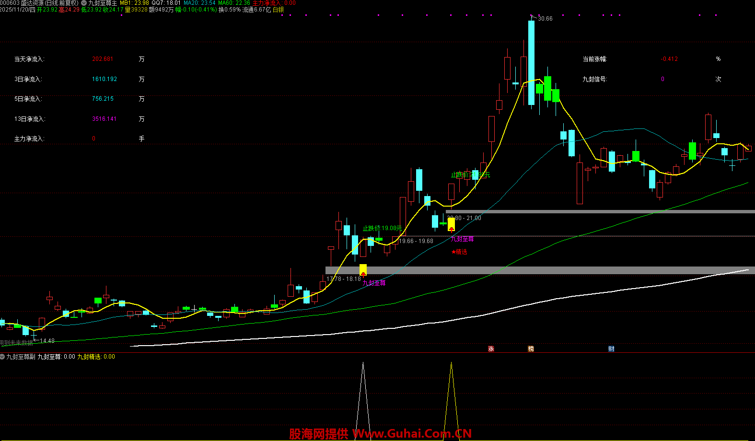Select the MA60: 22.36 indicator label
Screen dimensions: 755x441
234,3
